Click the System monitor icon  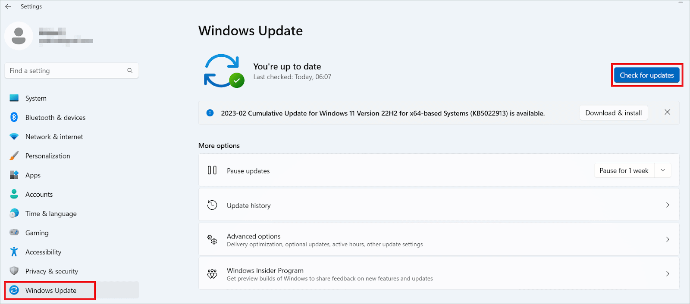tap(14, 98)
